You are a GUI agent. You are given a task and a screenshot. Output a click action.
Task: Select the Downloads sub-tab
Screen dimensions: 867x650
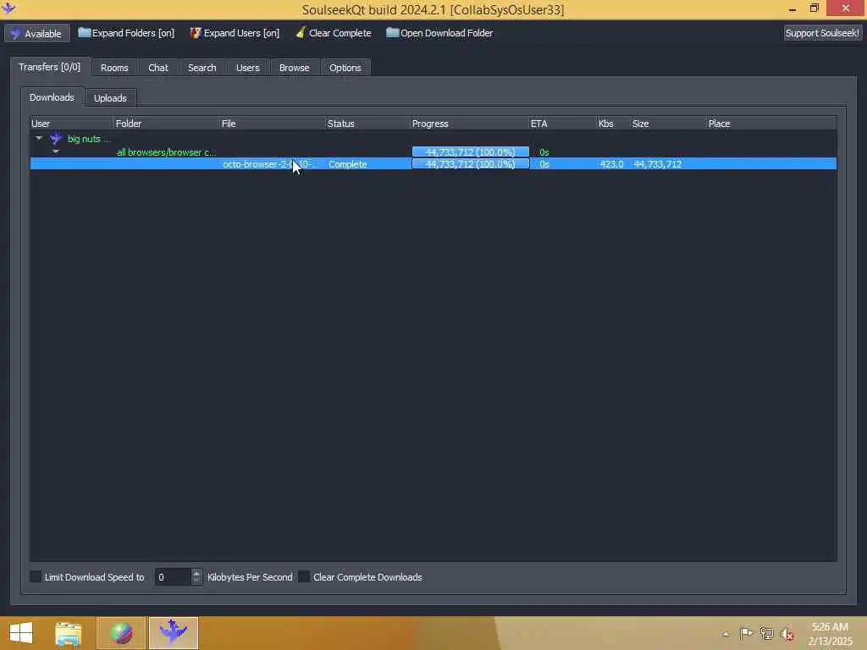[x=52, y=97]
